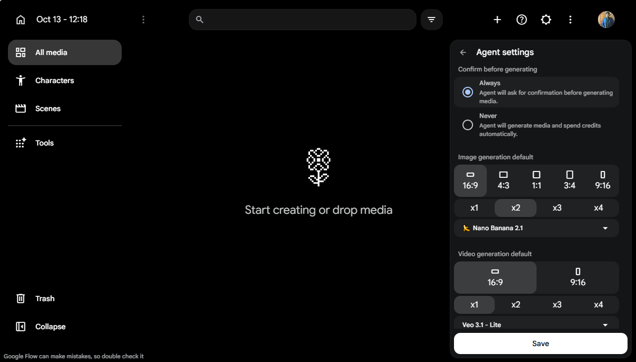Image resolution: width=636 pixels, height=362 pixels.
Task: Click the Image generation default label
Action: [x=496, y=157]
